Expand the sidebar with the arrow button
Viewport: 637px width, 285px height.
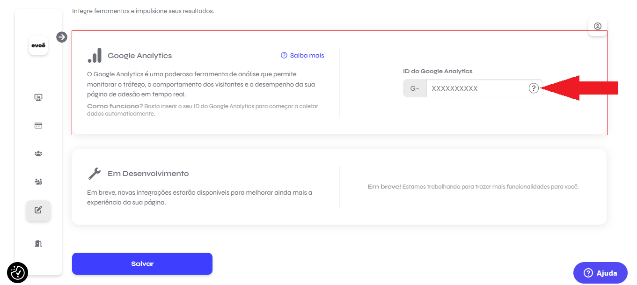point(62,37)
